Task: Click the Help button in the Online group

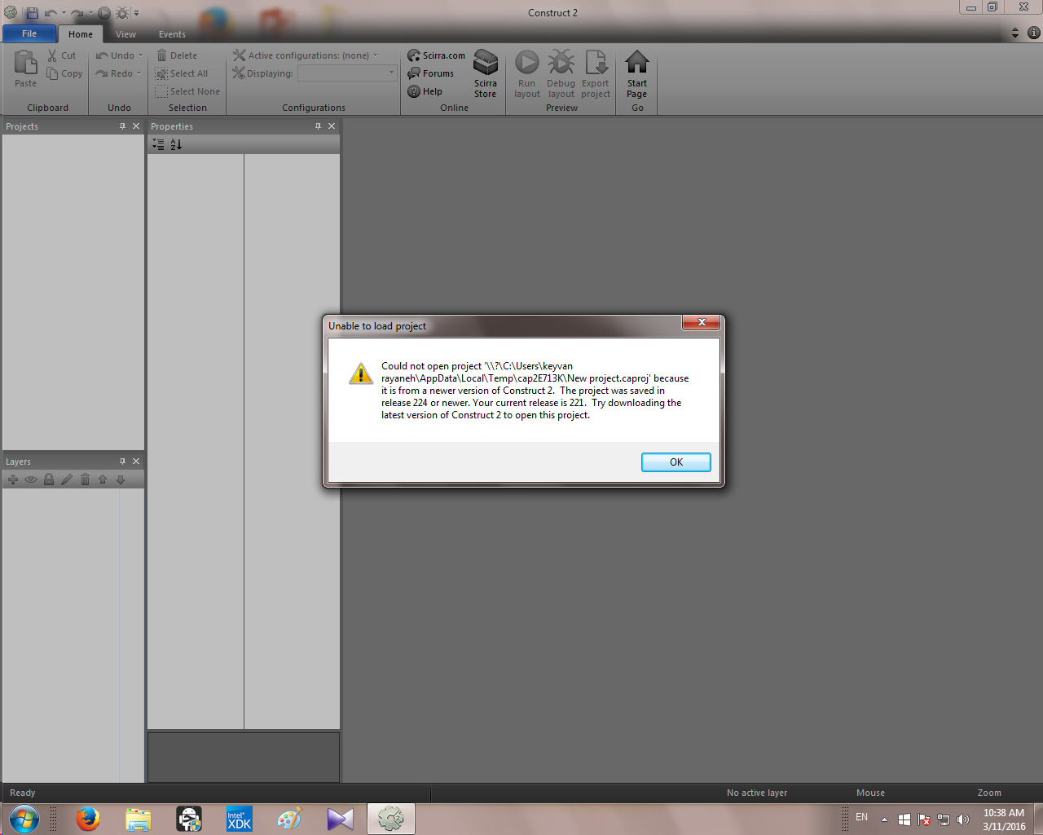Action: tap(425, 91)
